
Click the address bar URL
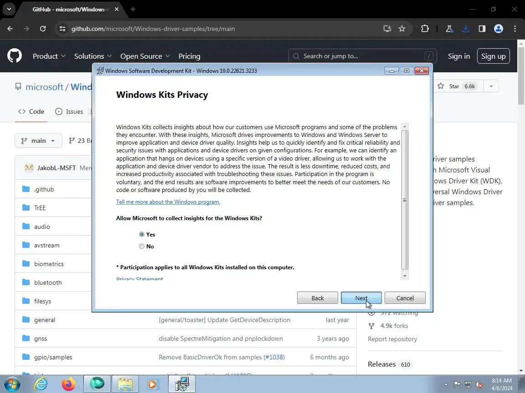(153, 29)
